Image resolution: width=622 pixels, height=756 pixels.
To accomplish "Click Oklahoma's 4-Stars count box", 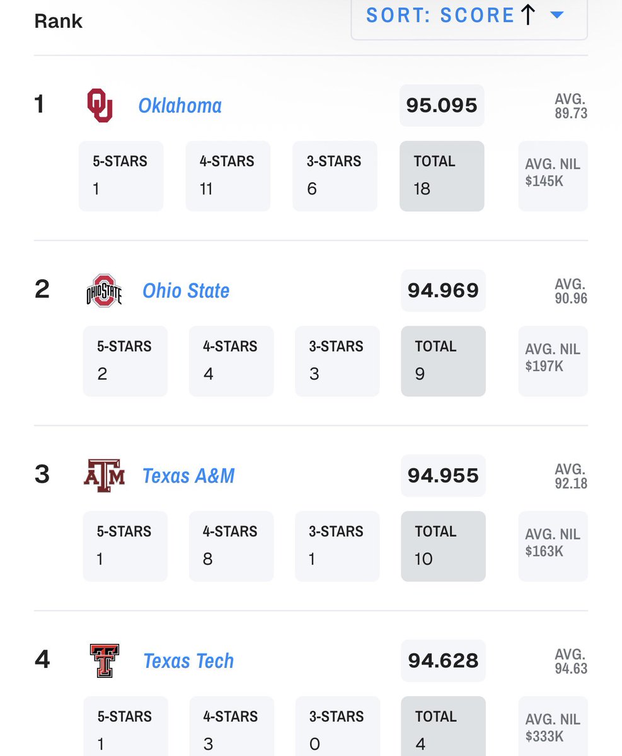I will click(227, 176).
